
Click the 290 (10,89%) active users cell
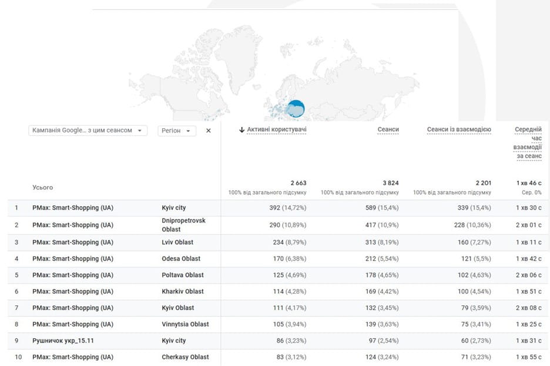click(287, 225)
